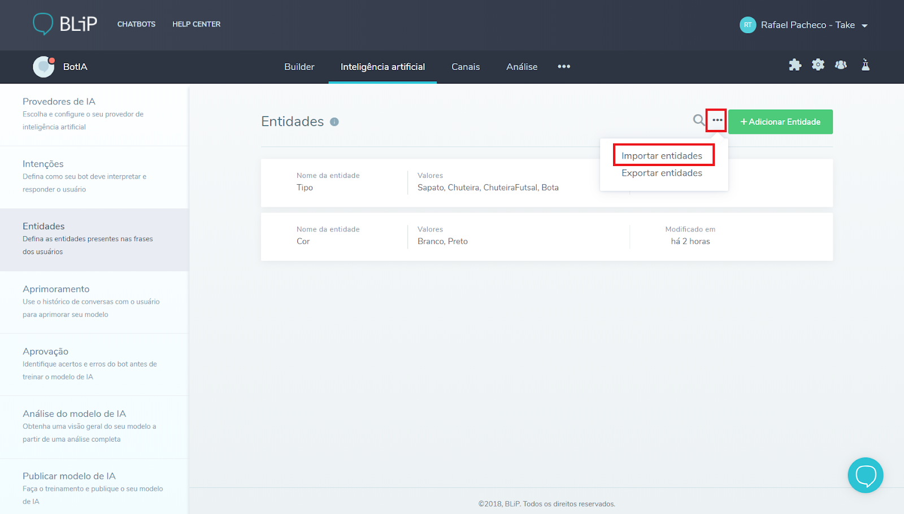
Task: Select Importar entidades from the menu
Action: coord(662,156)
